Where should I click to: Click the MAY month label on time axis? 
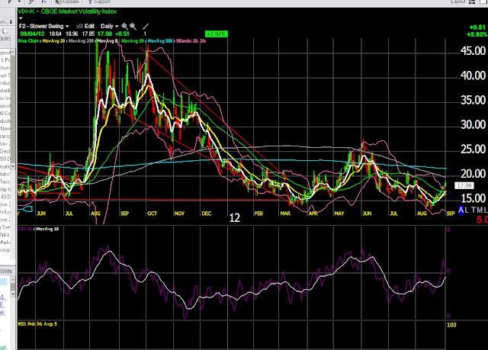pyautogui.click(x=339, y=214)
